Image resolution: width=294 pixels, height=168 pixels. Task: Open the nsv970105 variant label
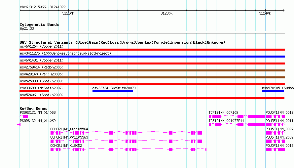[x=278, y=88]
